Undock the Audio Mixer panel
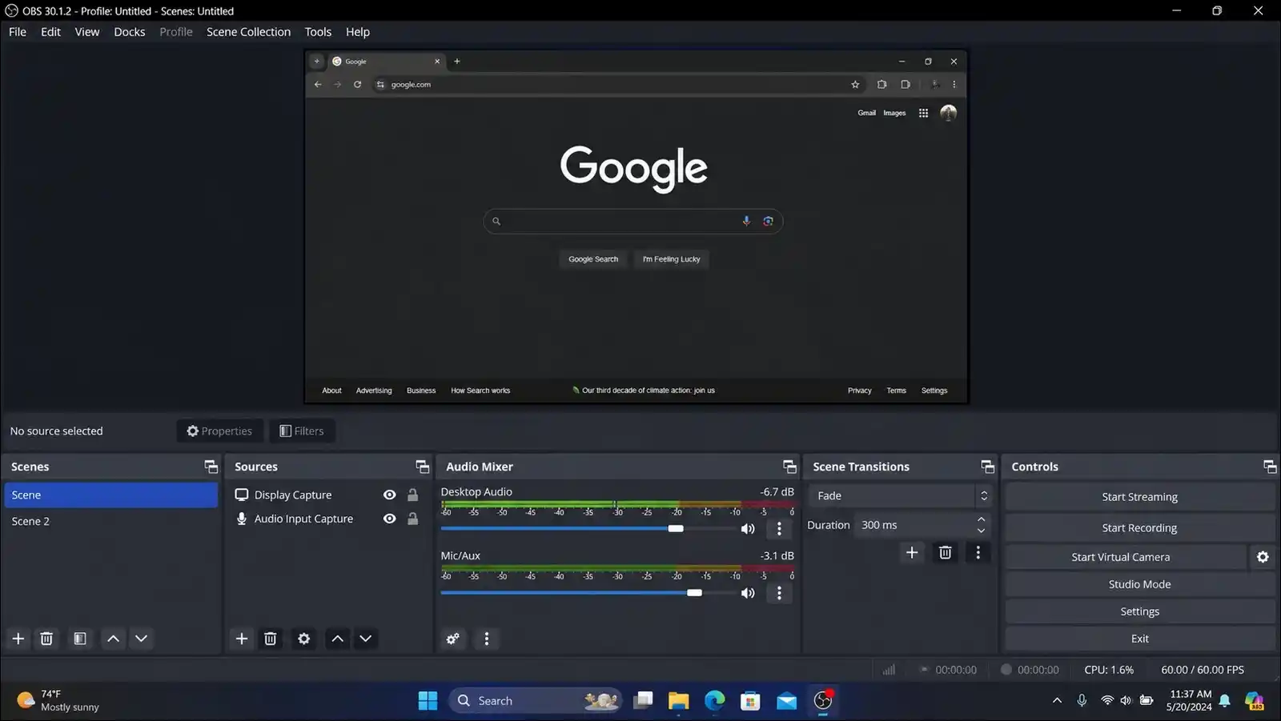 coord(790,467)
